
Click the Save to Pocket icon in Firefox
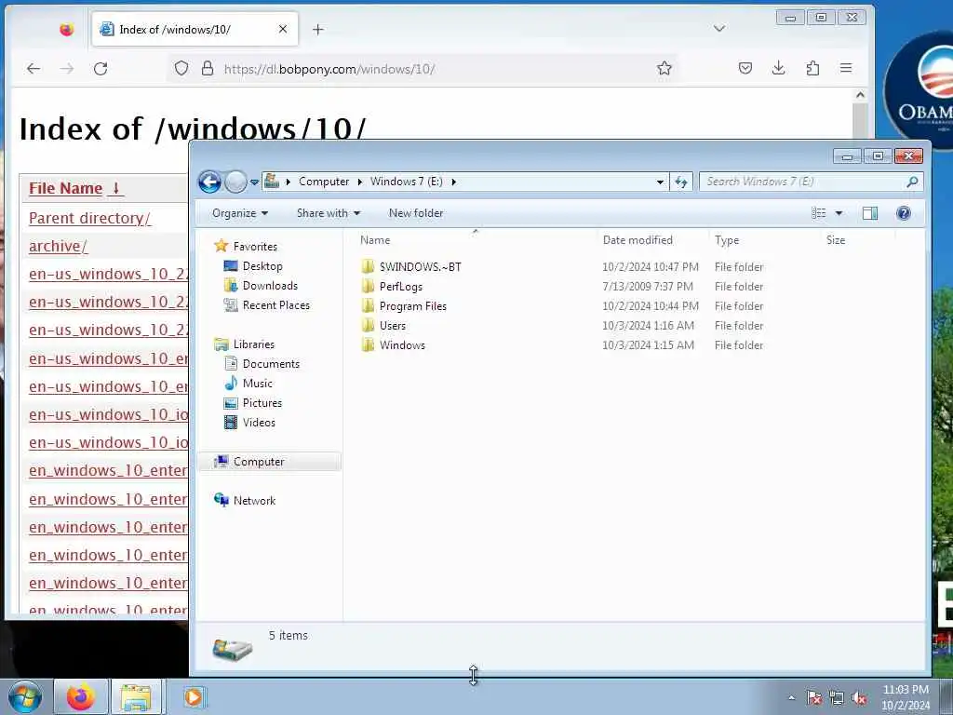click(x=745, y=68)
